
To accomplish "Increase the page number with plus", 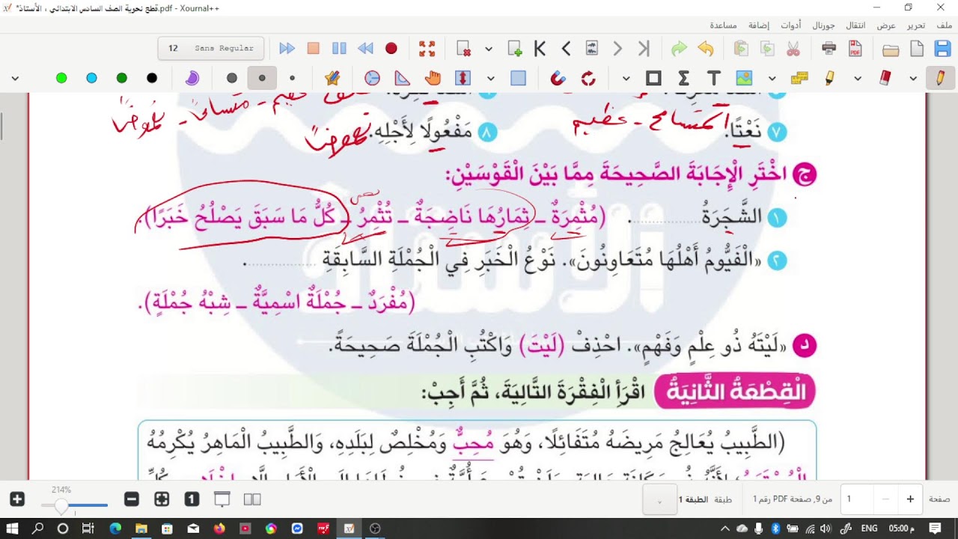I will [x=910, y=499].
